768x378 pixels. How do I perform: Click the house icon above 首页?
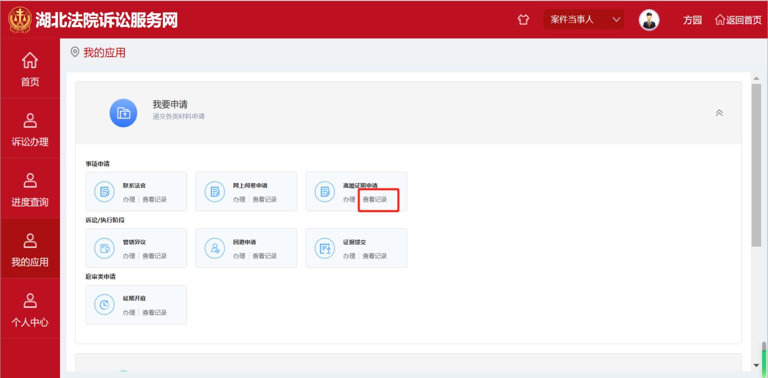[x=30, y=60]
